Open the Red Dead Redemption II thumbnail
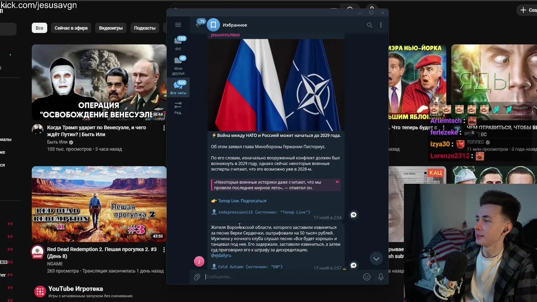Viewport: 537px width, 302px height. tap(99, 204)
